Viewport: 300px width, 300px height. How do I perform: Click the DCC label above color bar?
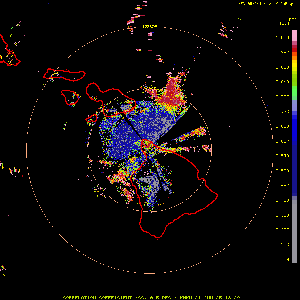click(293, 20)
